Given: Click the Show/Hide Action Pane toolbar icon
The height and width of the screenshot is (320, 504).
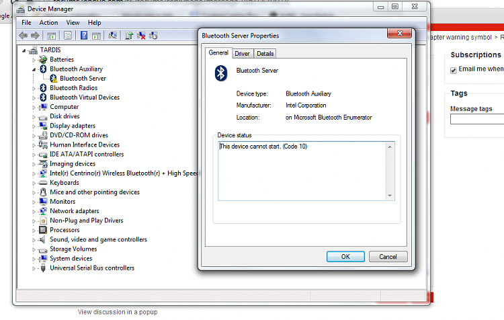Looking at the screenshot, I should click(x=96, y=36).
